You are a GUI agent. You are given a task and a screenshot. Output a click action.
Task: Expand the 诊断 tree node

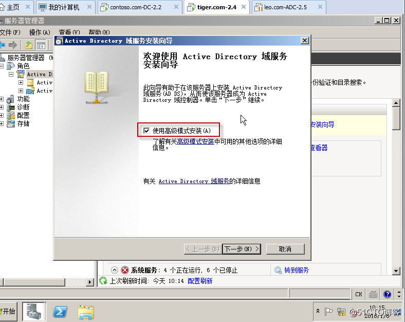point(2,107)
